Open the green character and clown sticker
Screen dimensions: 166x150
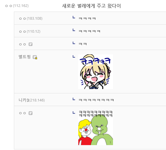coord(96,128)
